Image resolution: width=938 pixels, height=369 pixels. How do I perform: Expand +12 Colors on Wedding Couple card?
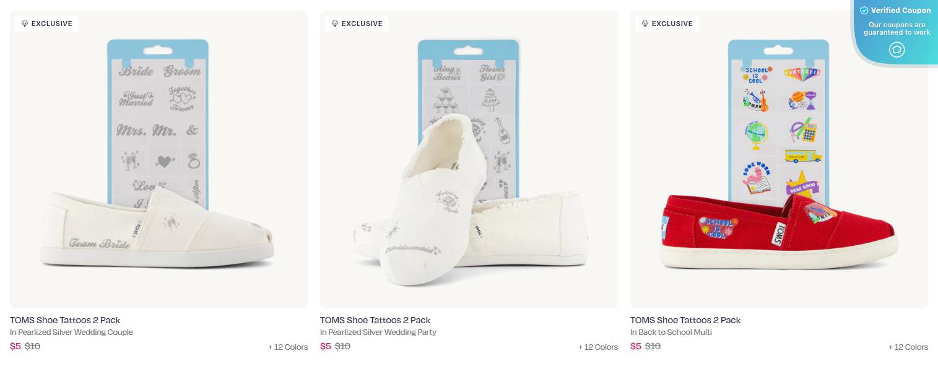pyautogui.click(x=288, y=347)
